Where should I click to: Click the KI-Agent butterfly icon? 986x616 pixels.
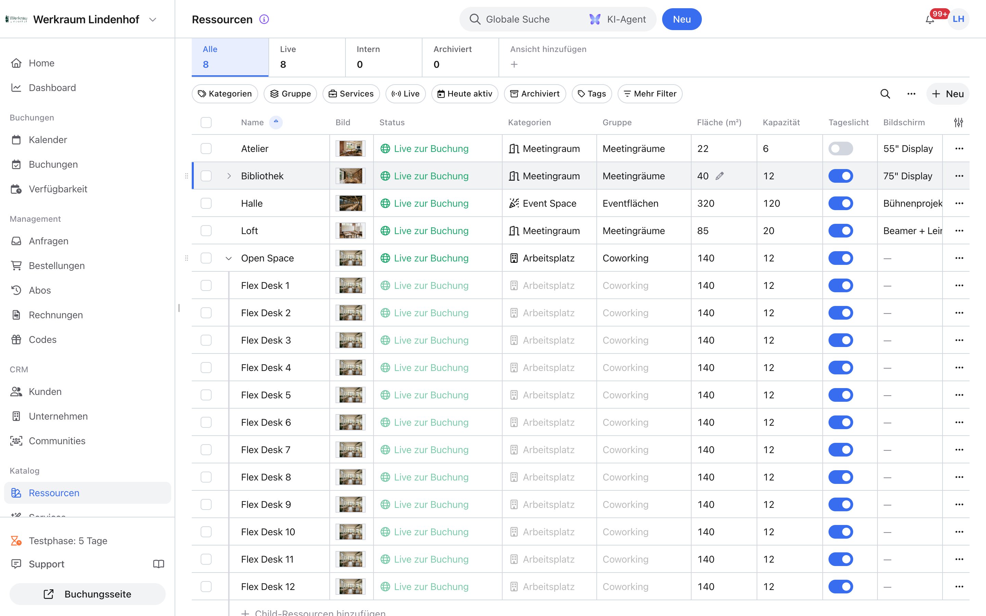pos(595,19)
